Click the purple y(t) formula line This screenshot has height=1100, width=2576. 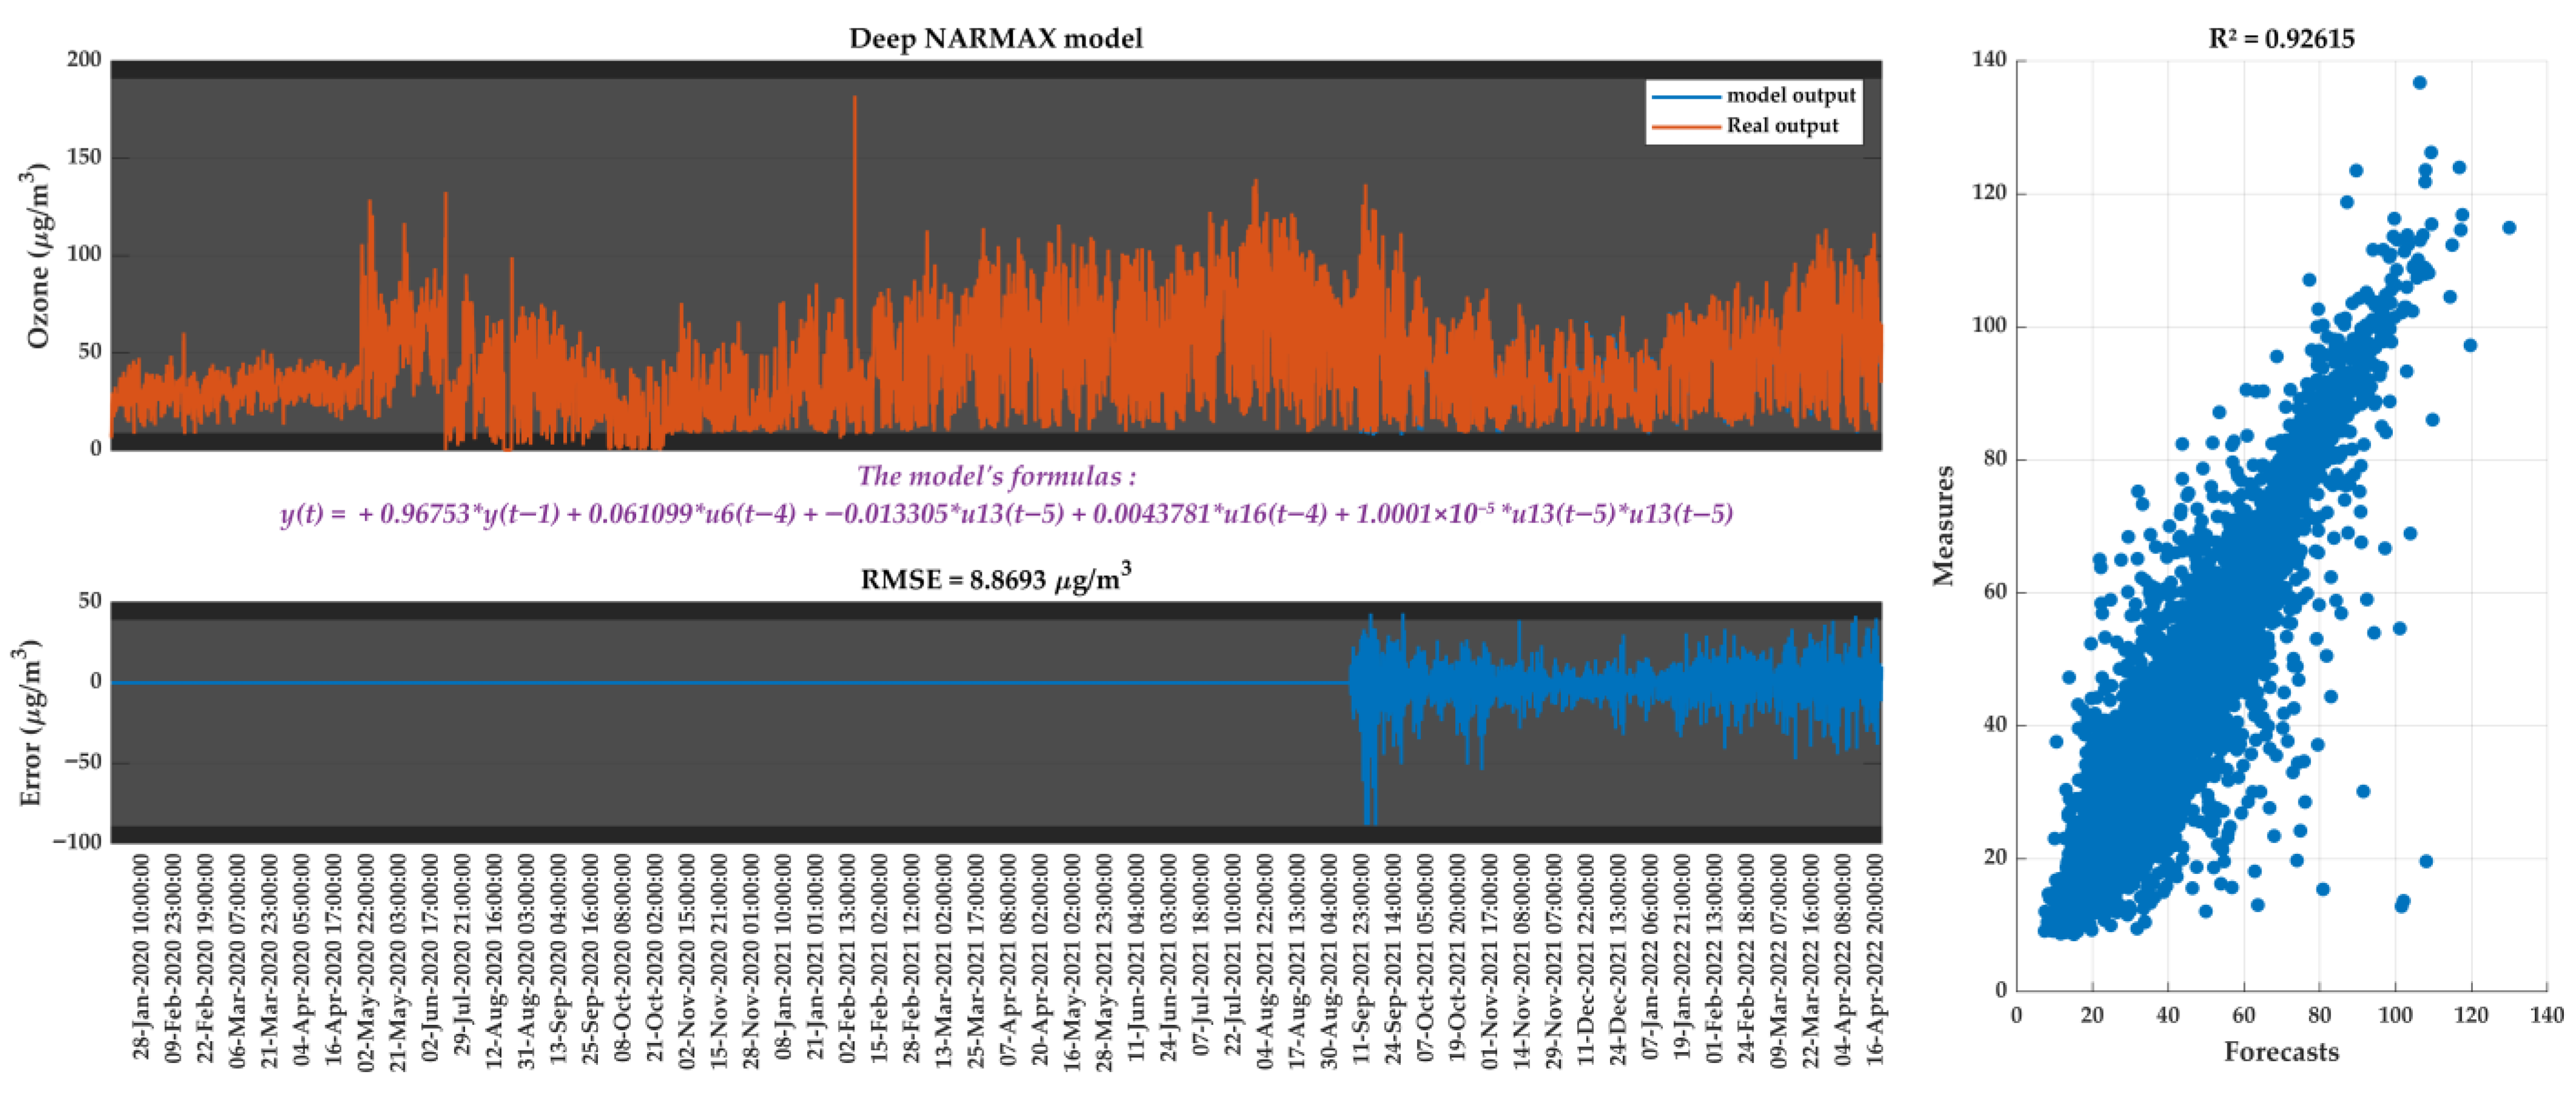pyautogui.click(x=1006, y=513)
